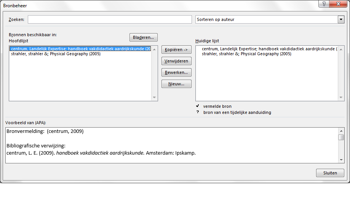Image resolution: width=350 pixels, height=203 pixels.
Task: Create a source with Nieuw... button
Action: coord(176,84)
